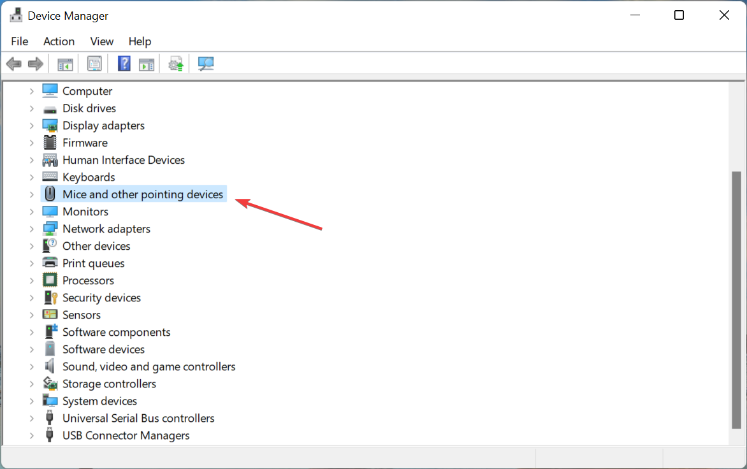747x469 pixels.
Task: Open the File menu
Action: point(20,41)
